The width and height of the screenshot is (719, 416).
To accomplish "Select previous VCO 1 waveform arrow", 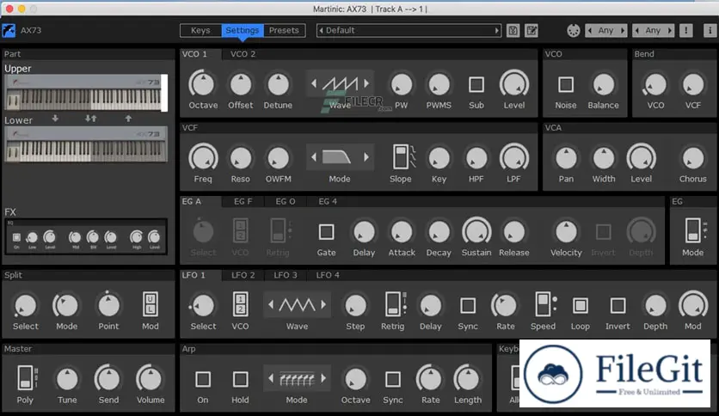I will click(314, 83).
